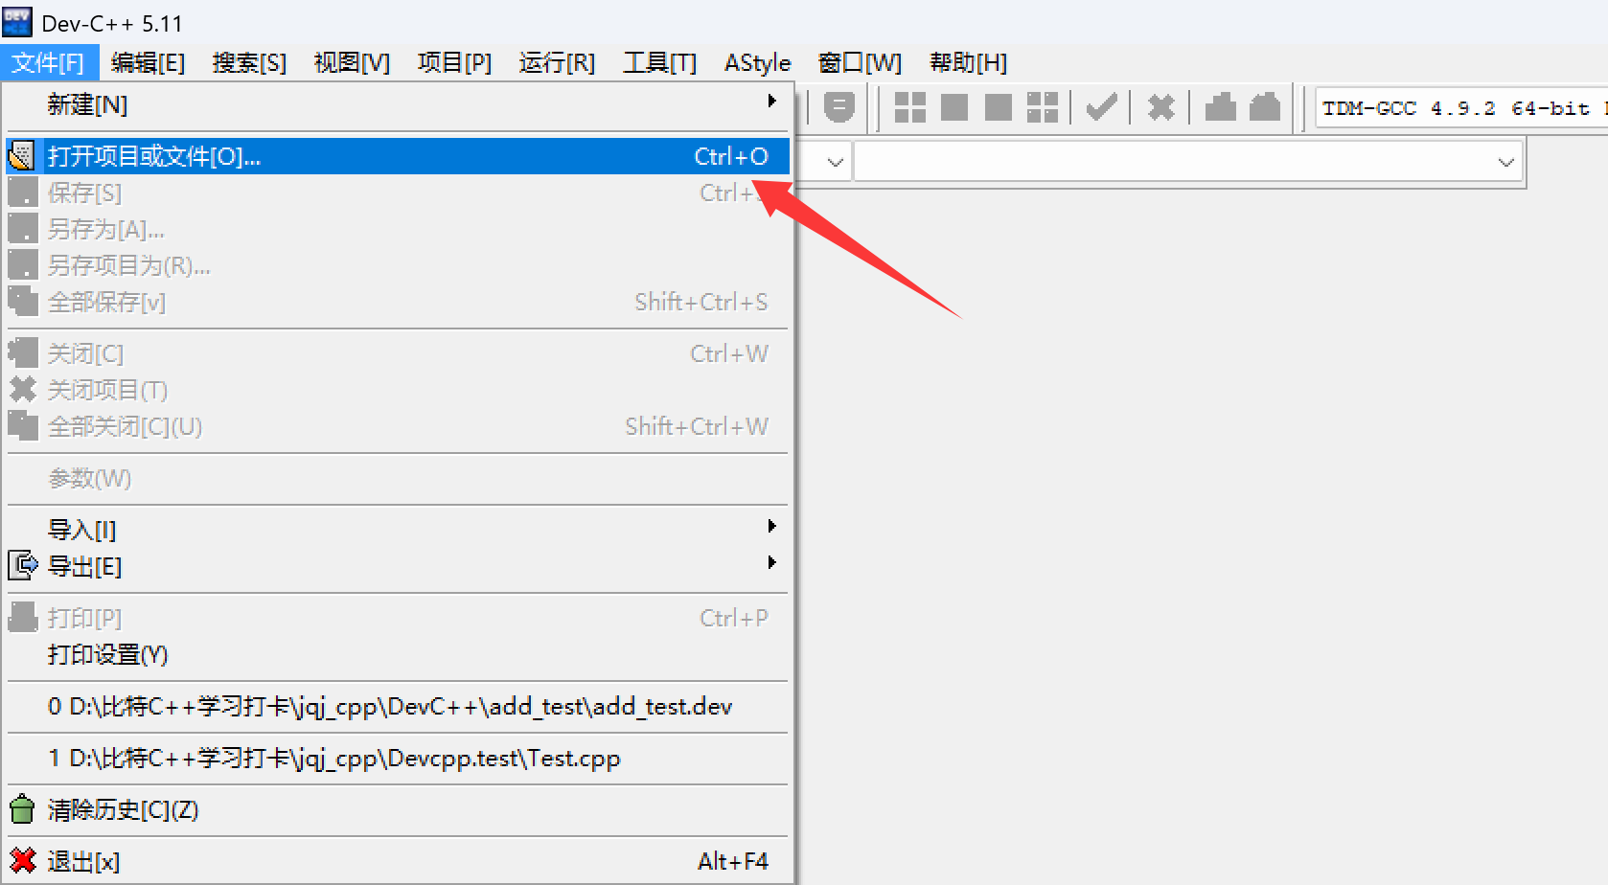The image size is (1608, 885).
Task: Click the stacked disks icon beside 全部保存[v]
Action: click(23, 302)
